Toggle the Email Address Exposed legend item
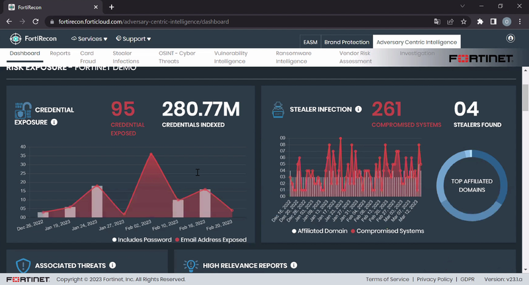The height and width of the screenshot is (285, 529). coord(211,239)
